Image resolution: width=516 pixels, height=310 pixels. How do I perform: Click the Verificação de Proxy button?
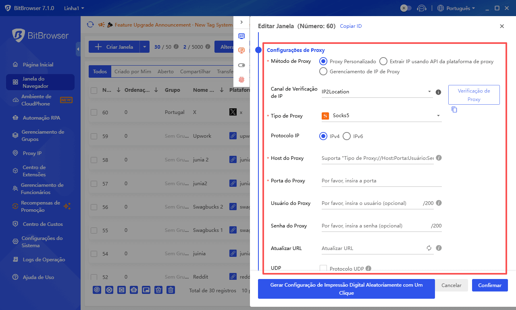[474, 95]
